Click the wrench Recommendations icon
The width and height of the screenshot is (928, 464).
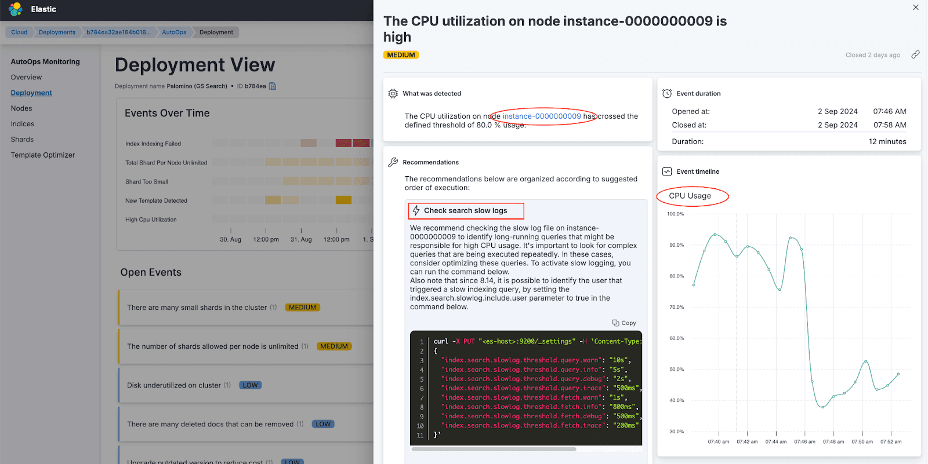click(393, 162)
